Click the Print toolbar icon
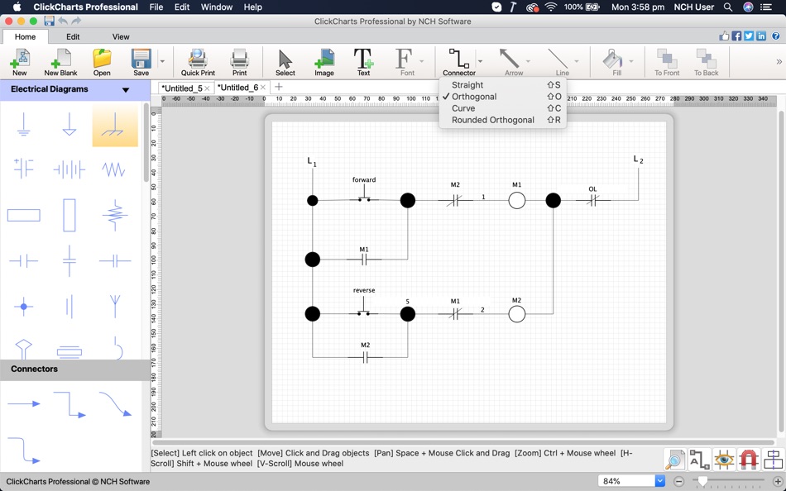 tap(239, 62)
